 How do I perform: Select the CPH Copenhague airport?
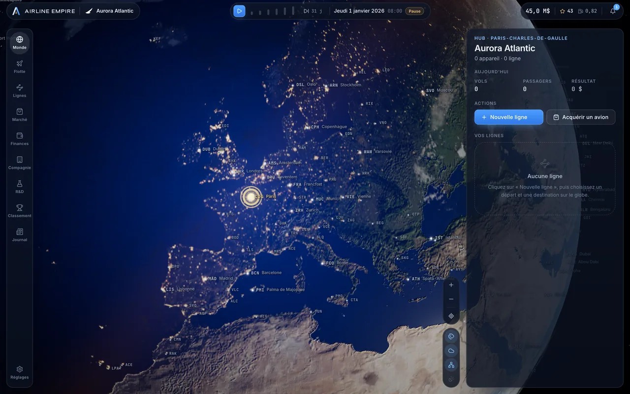[326, 127]
